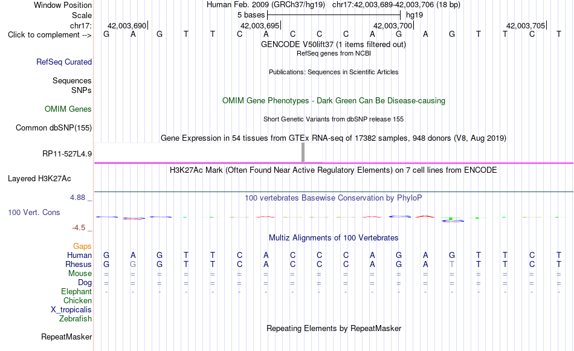Viewport: 574px width, 351px height.
Task: Click the H3K27Ac Mark ENCODE track title
Action: pyautogui.click(x=333, y=170)
